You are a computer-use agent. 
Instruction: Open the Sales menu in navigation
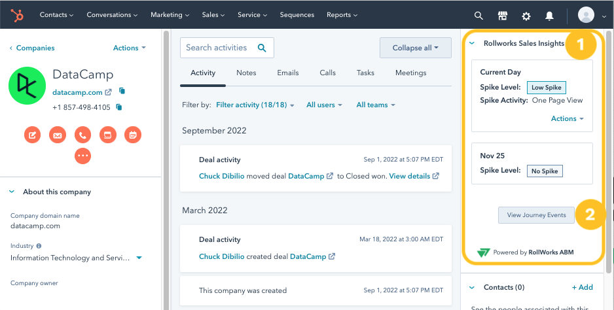point(214,15)
